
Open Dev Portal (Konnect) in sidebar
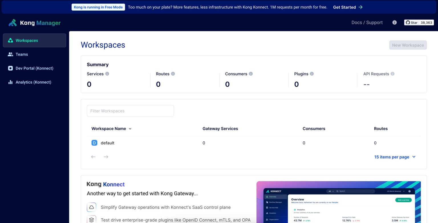point(34,68)
